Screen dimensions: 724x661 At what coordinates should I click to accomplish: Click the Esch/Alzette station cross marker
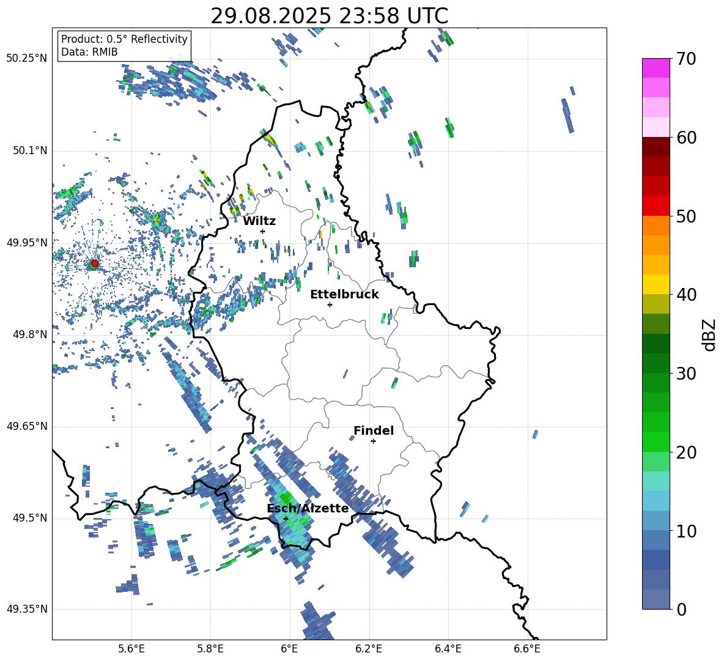(x=286, y=519)
